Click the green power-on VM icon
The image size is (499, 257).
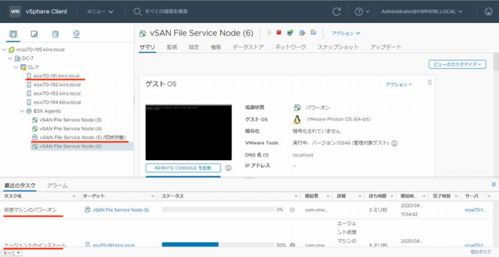click(x=270, y=33)
